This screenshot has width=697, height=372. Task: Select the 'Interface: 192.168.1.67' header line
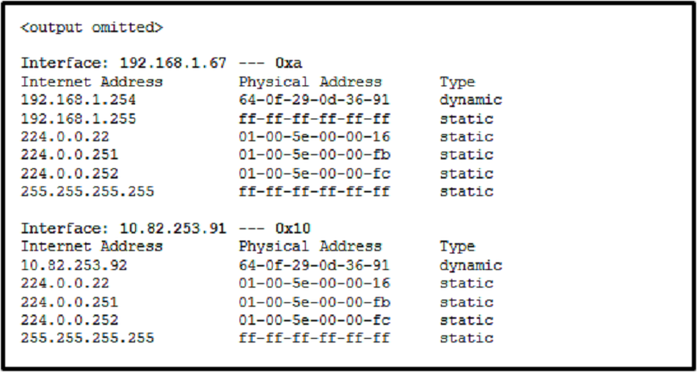[162, 63]
